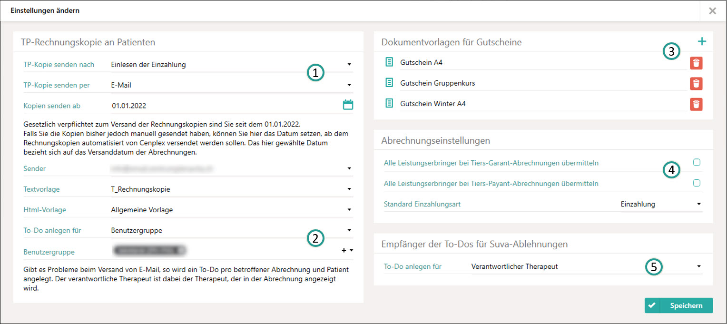This screenshot has width=727, height=324.
Task: Open To-Do anlegen für Benutzergruppe dropdown
Action: coord(231,231)
